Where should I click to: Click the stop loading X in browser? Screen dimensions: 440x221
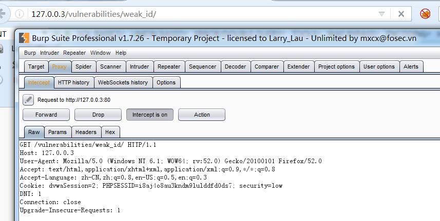pyautogui.click(x=401, y=14)
